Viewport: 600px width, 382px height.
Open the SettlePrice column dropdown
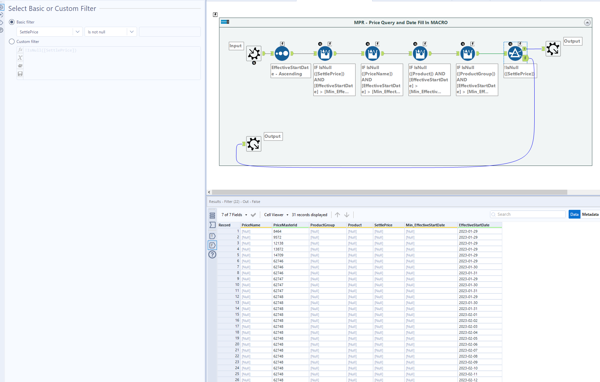[77, 32]
